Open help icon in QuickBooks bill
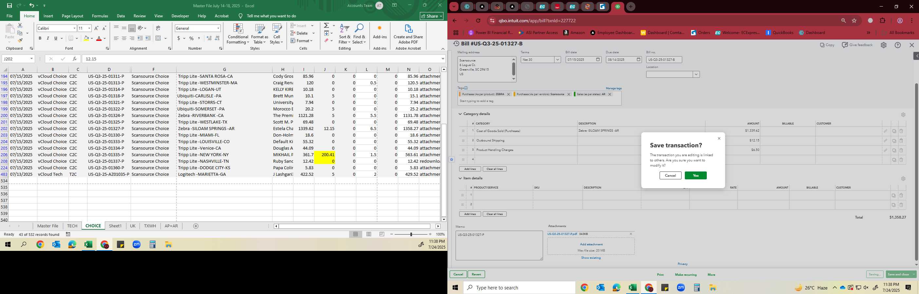 coord(898,45)
